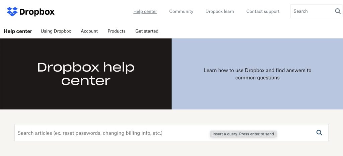Open the Community link
343x156 pixels.
point(181,11)
